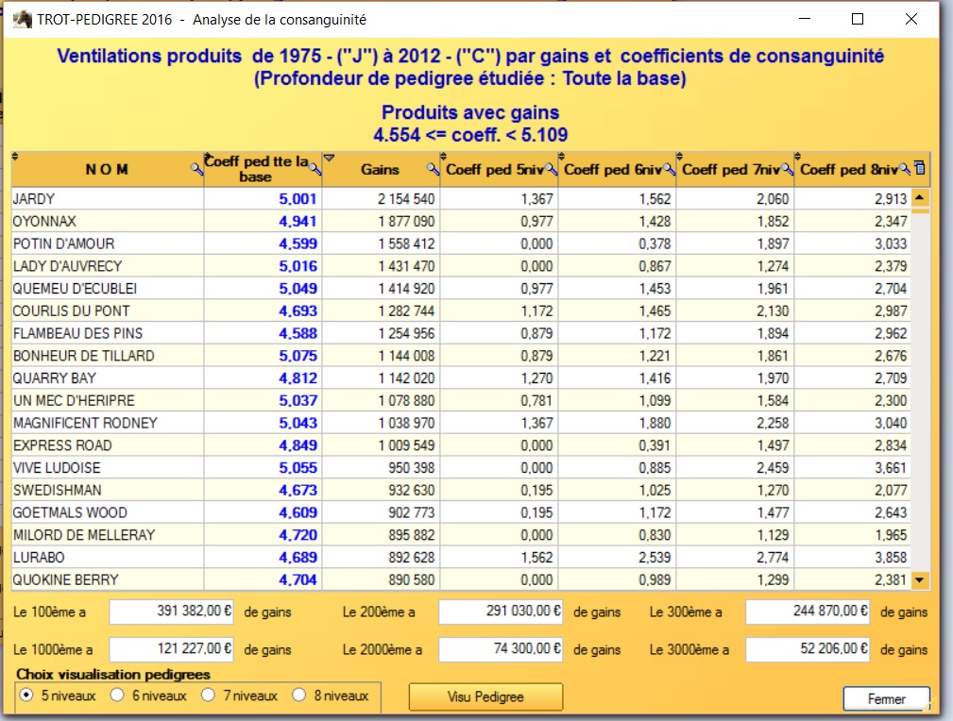Screen dimensions: 953x721
Task: Select the SWEDISHMAN row name
Action: click(57, 490)
